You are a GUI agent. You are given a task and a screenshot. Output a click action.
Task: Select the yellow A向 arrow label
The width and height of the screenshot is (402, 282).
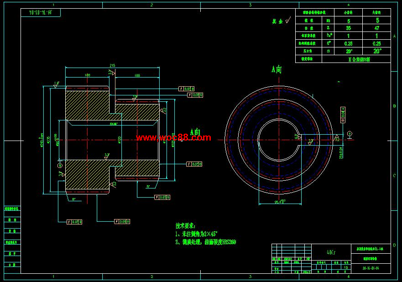195,132
